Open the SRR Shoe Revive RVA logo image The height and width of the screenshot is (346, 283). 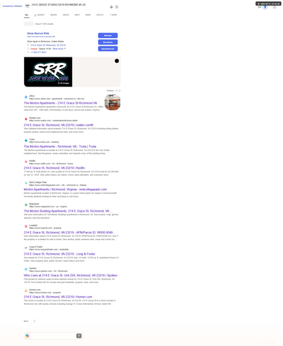(48, 72)
